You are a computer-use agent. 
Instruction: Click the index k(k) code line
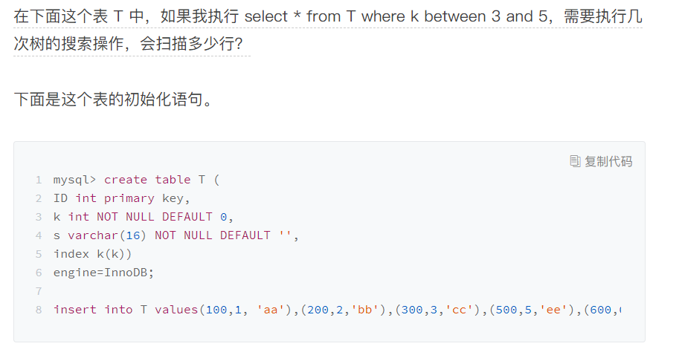coord(92,254)
